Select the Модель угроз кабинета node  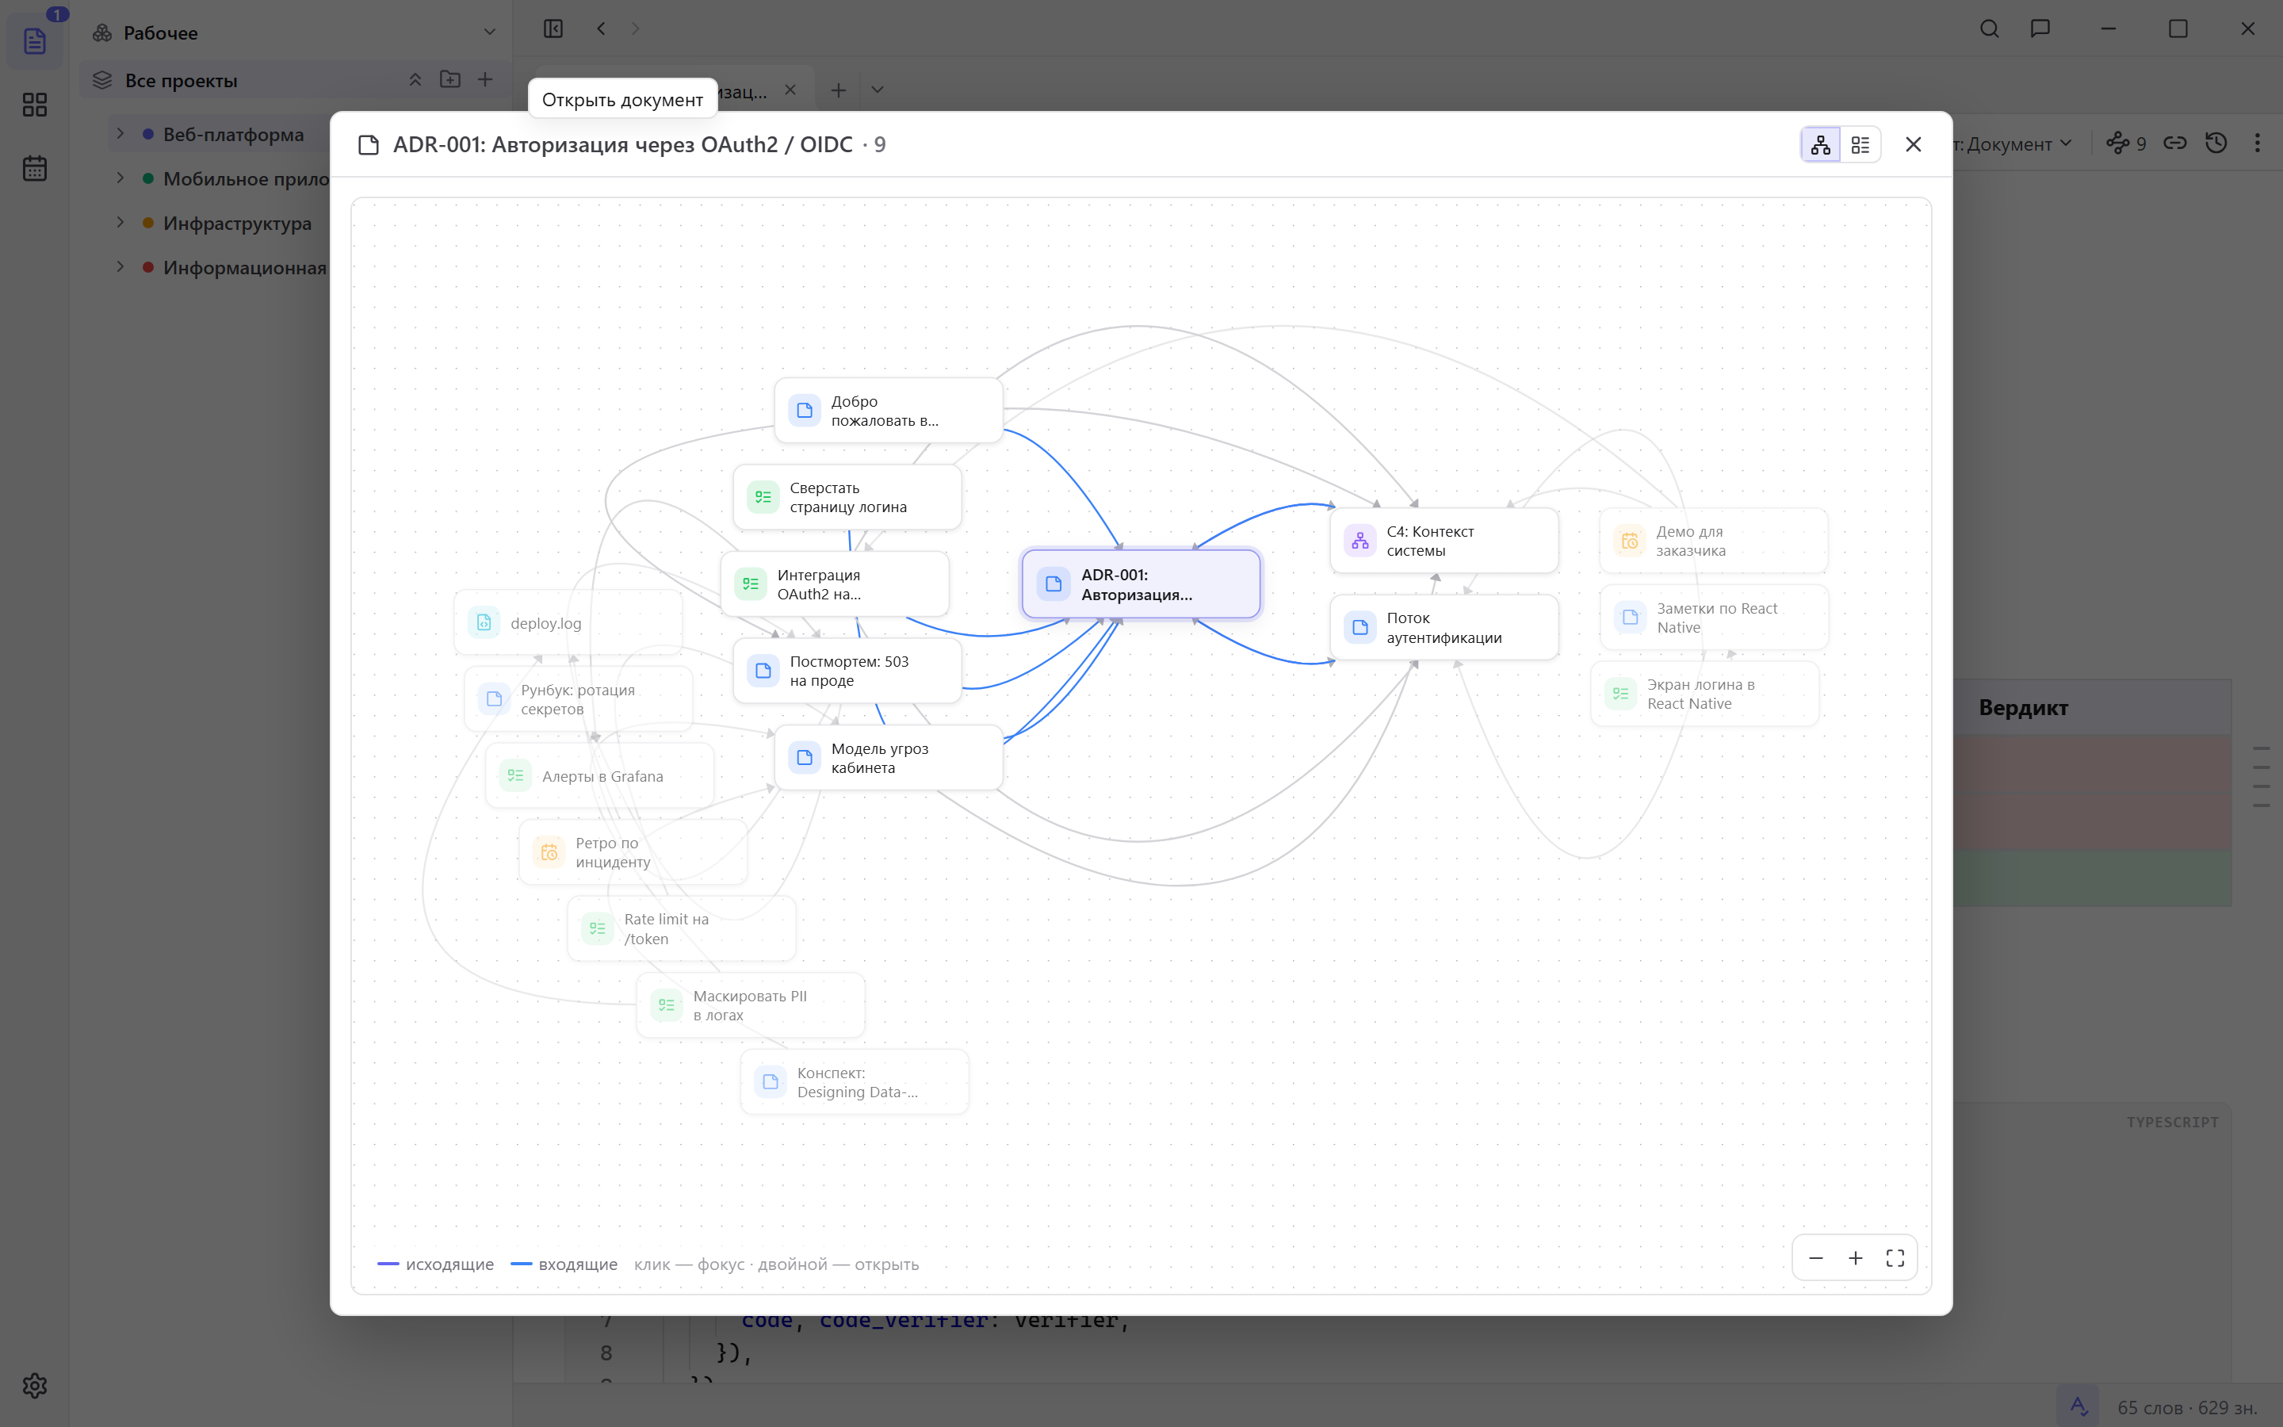(x=889, y=758)
